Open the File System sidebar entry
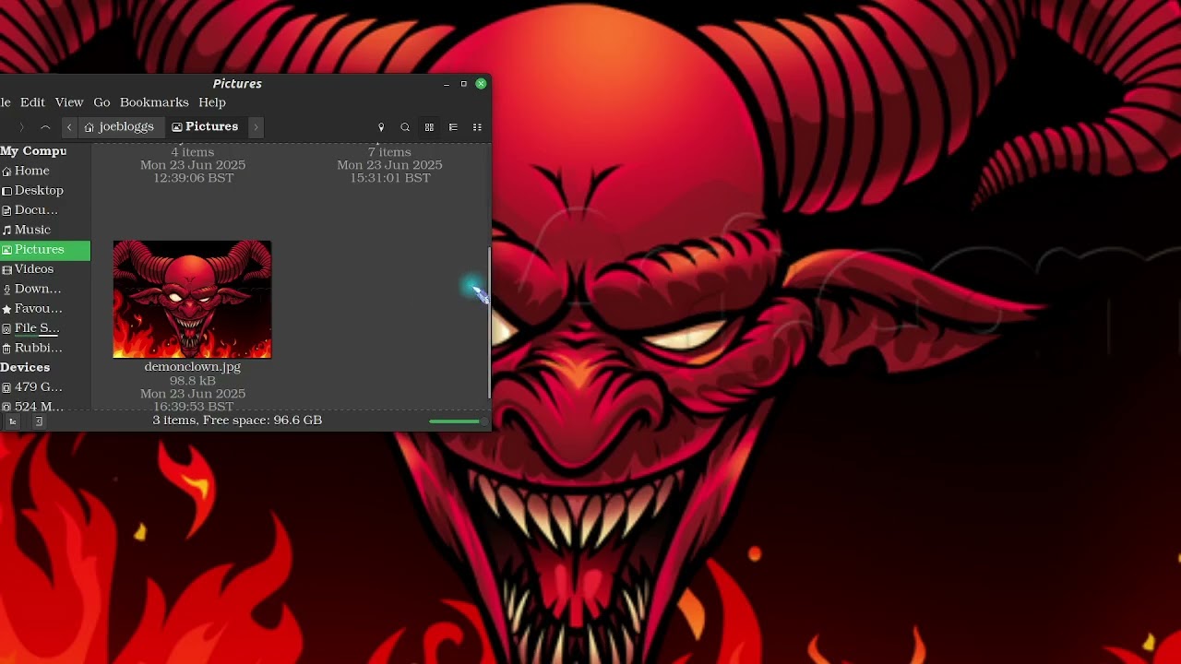Screen dimensions: 1181x664 click(x=45, y=328)
